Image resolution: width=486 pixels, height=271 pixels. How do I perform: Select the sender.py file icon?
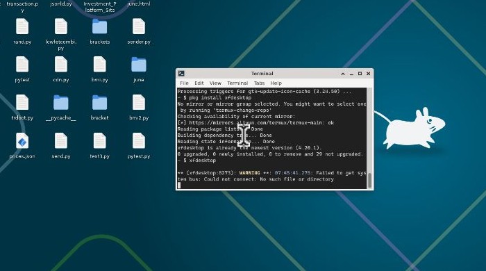(x=139, y=26)
